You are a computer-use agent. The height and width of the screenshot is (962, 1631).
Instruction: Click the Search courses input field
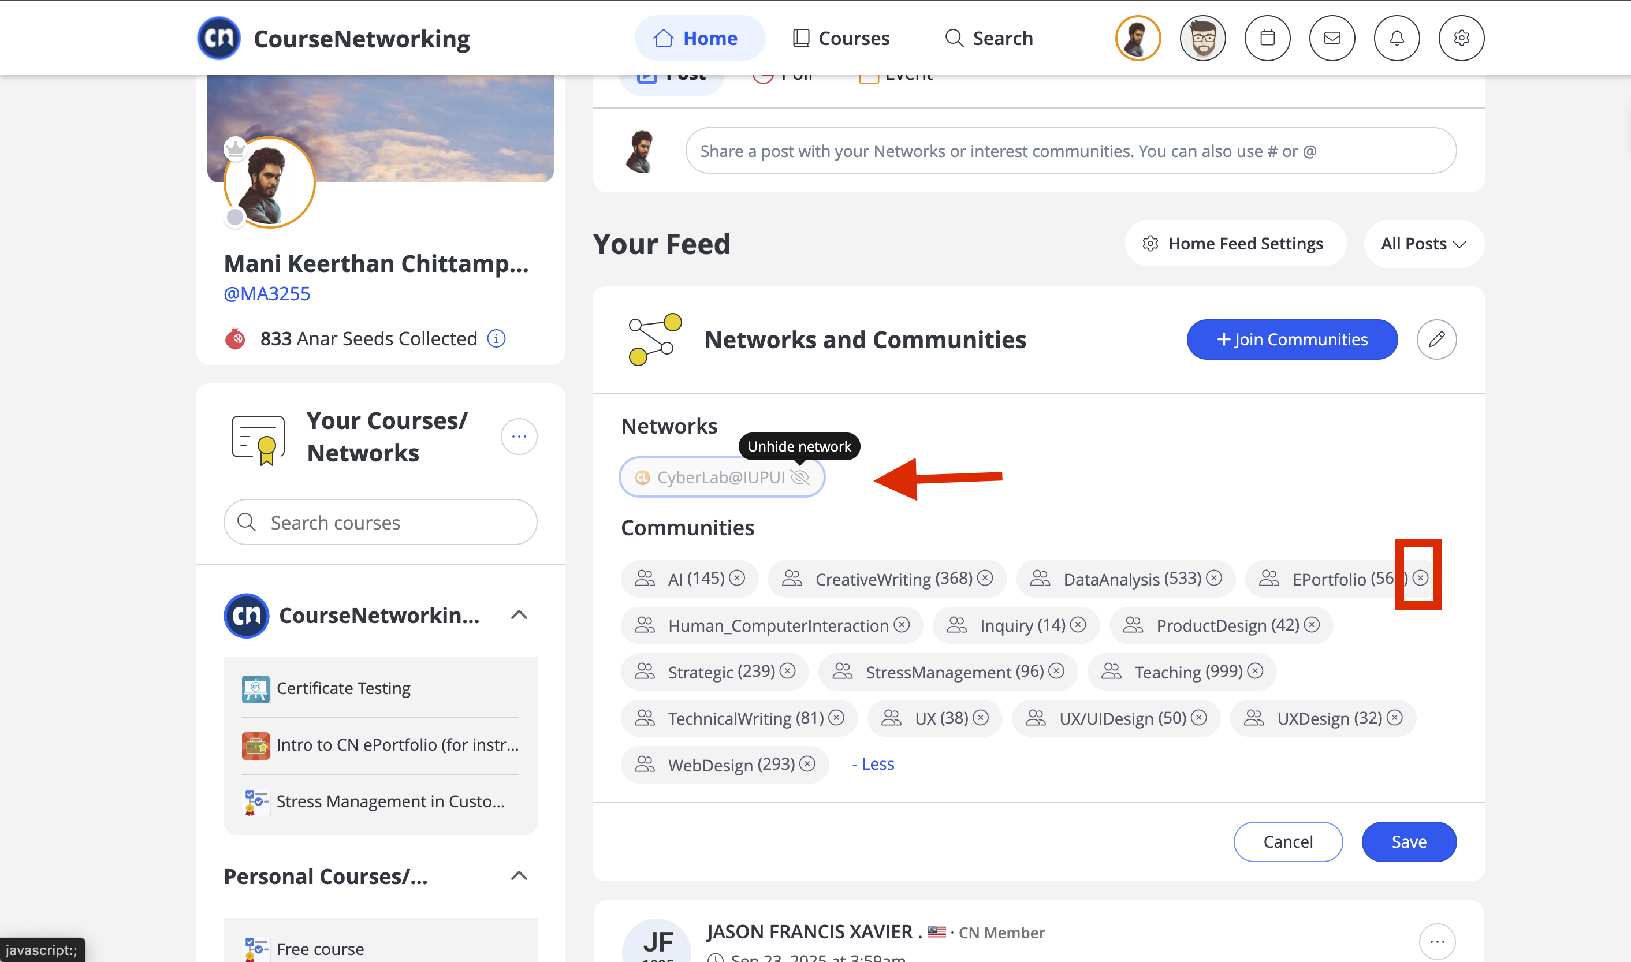(x=381, y=523)
